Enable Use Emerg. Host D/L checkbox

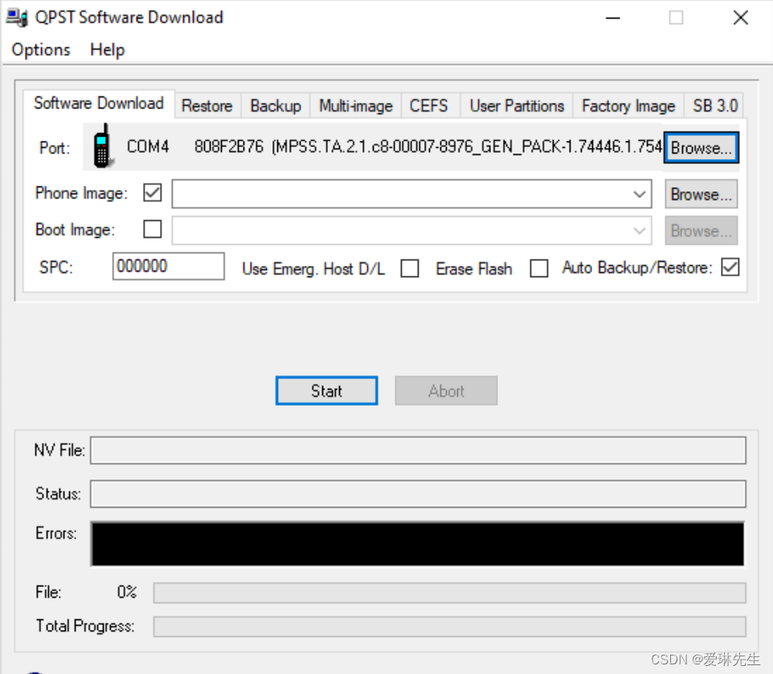pyautogui.click(x=410, y=268)
